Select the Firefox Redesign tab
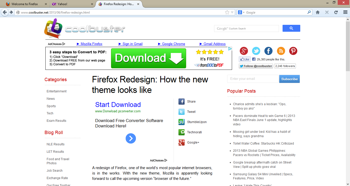The image size is (350, 186). tap(119, 4)
